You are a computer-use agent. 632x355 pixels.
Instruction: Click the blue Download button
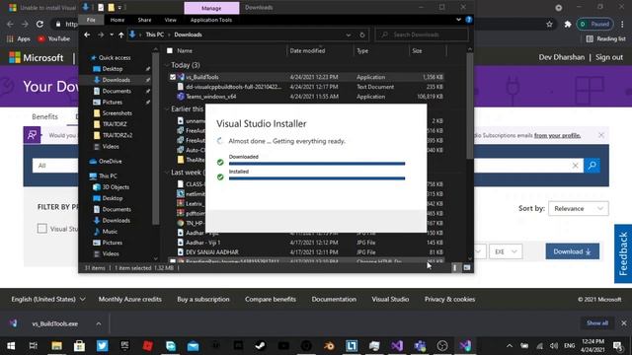click(573, 251)
